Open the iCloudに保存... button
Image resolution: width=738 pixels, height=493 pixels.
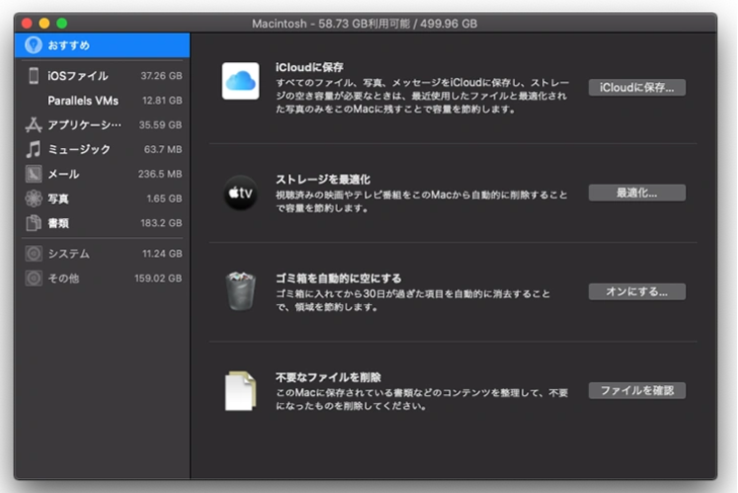[637, 88]
